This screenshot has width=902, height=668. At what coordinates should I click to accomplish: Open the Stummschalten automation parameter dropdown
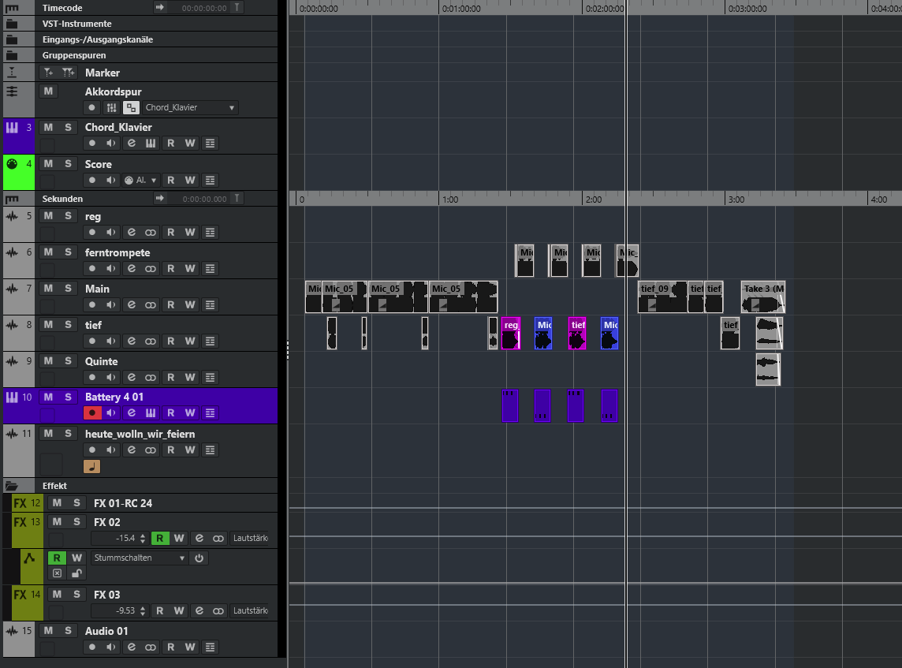click(x=140, y=558)
